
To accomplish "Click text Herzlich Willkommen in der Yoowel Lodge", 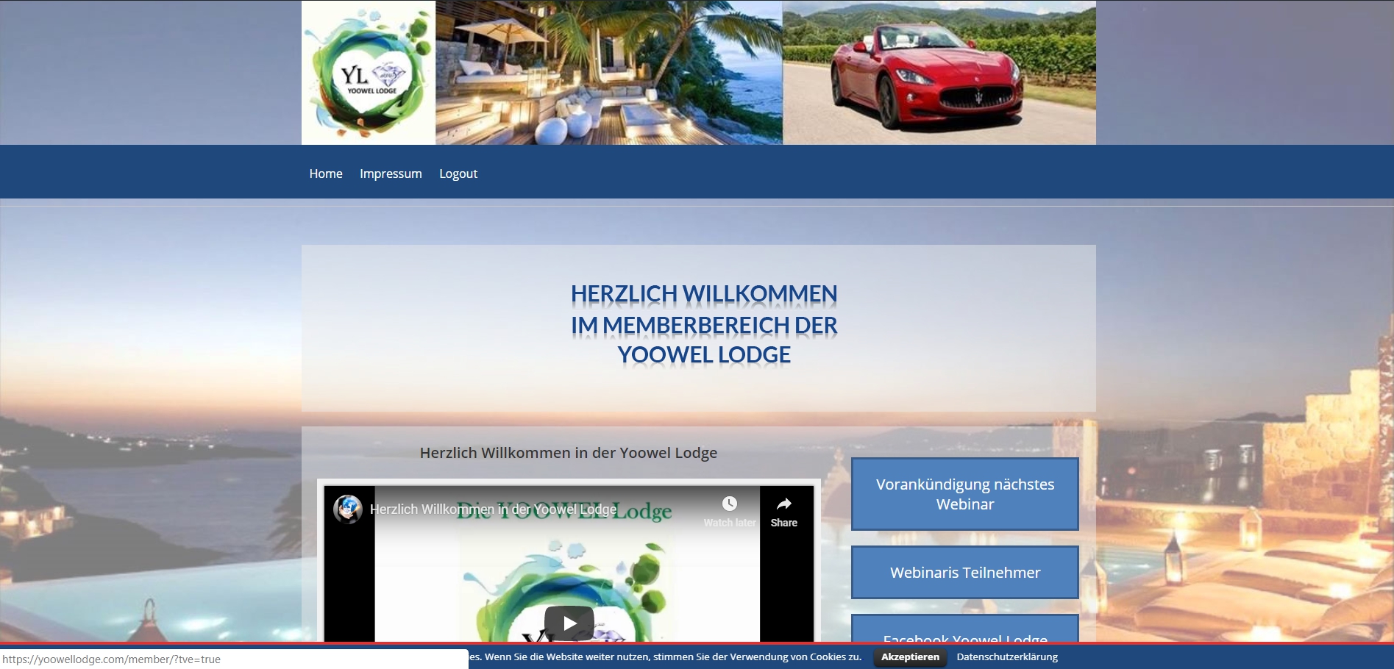I will coord(569,453).
